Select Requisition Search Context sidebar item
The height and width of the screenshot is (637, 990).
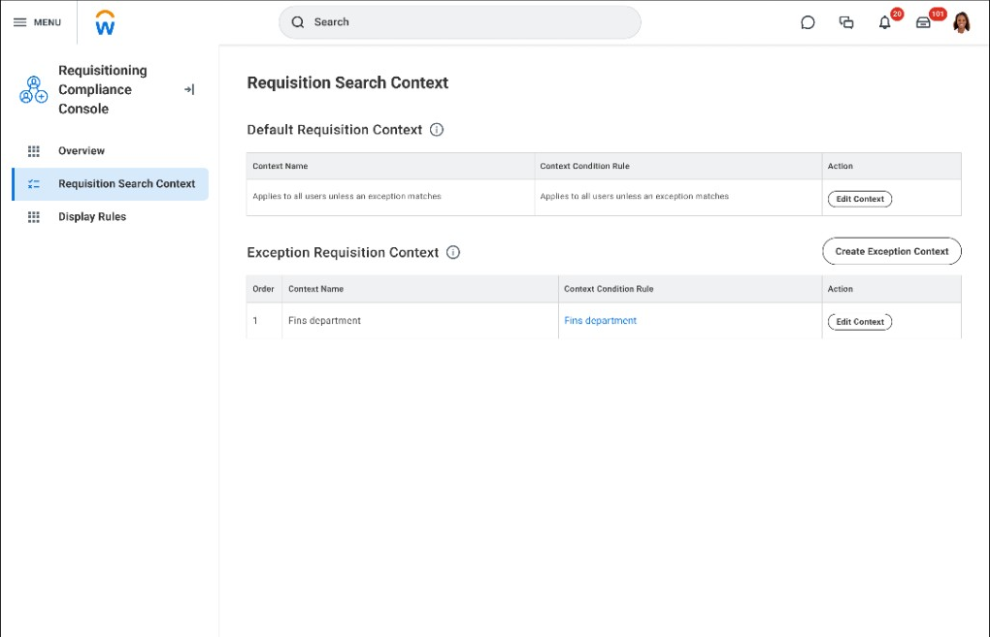pos(111,184)
